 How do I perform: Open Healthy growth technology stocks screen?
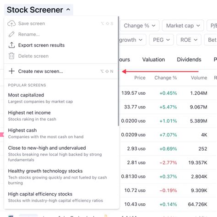point(61,177)
